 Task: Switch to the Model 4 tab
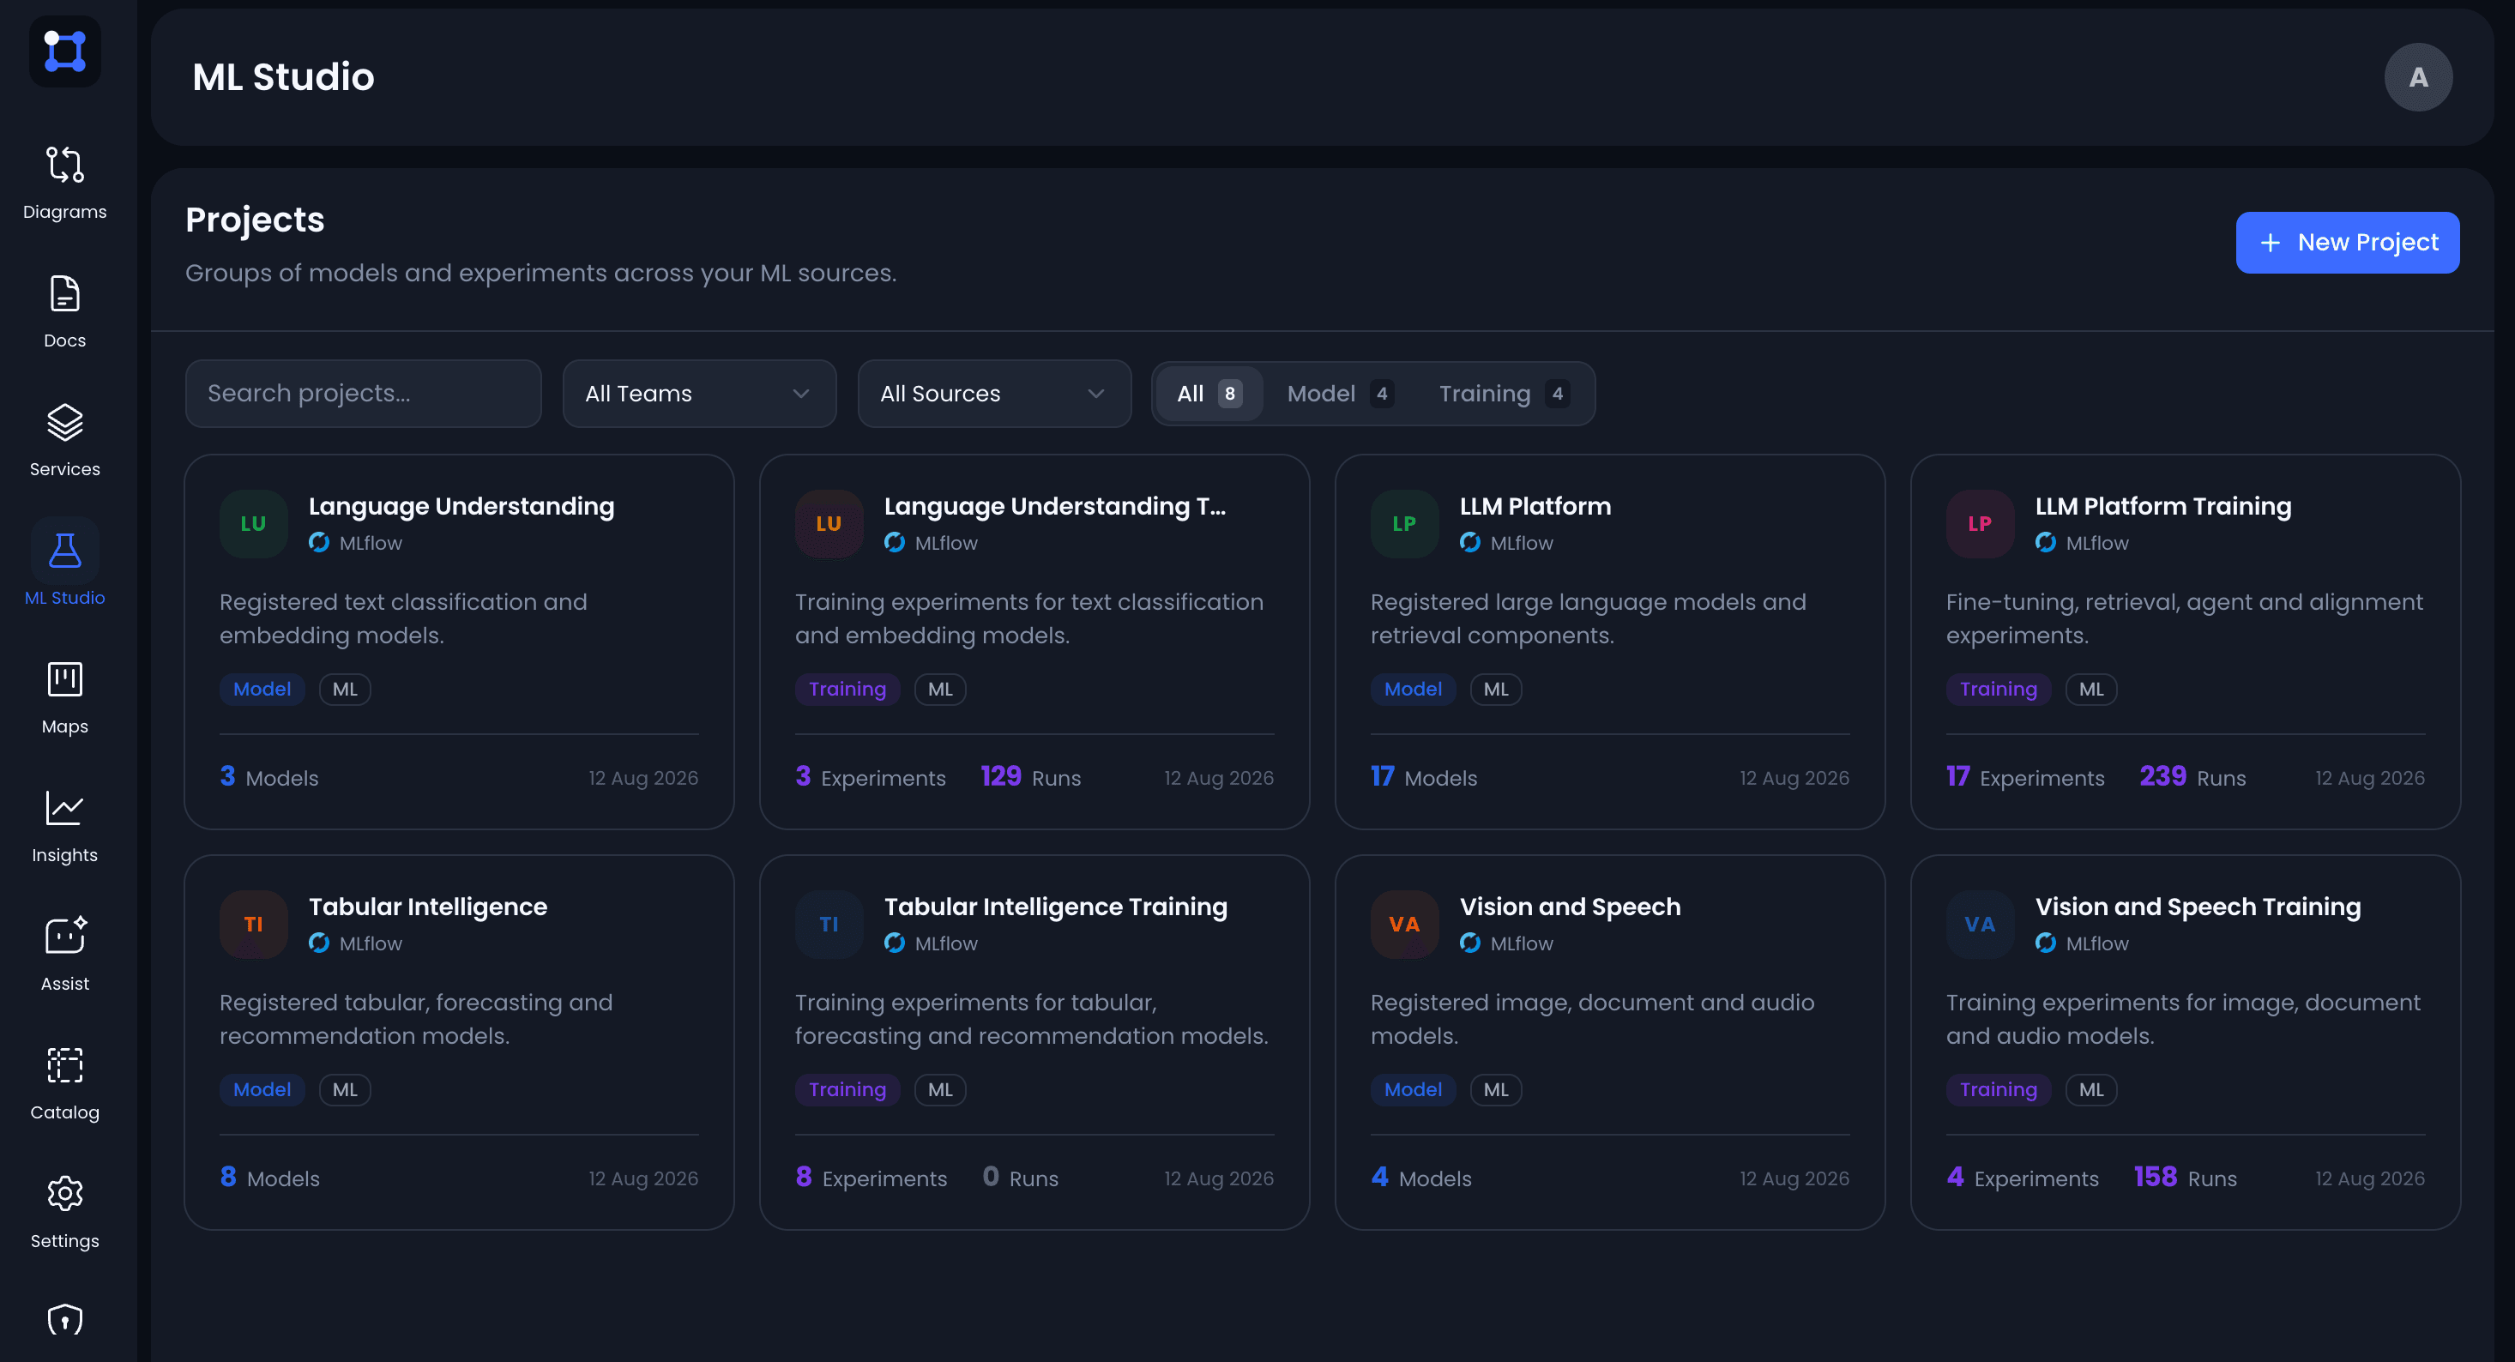[x=1340, y=394]
